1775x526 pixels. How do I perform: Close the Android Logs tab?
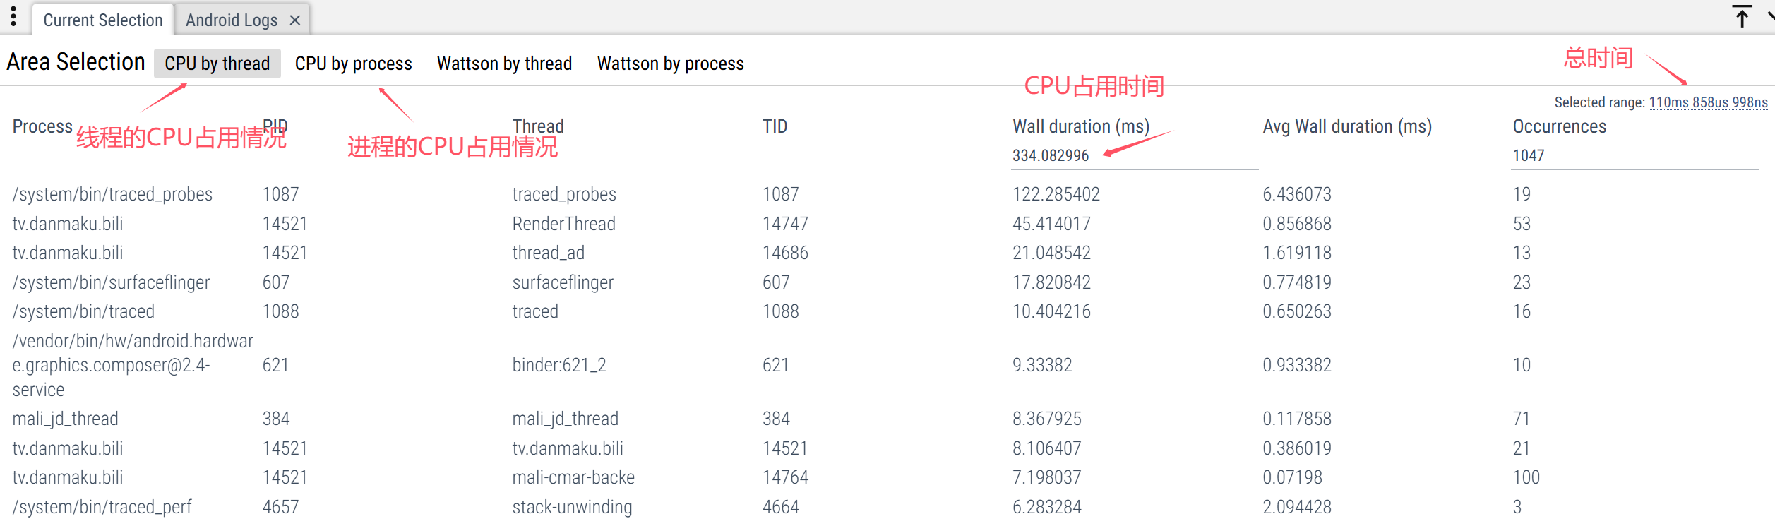click(295, 20)
